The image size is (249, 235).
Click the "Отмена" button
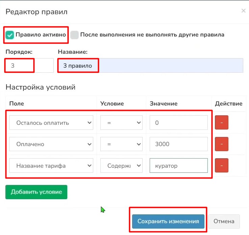pos(224,221)
